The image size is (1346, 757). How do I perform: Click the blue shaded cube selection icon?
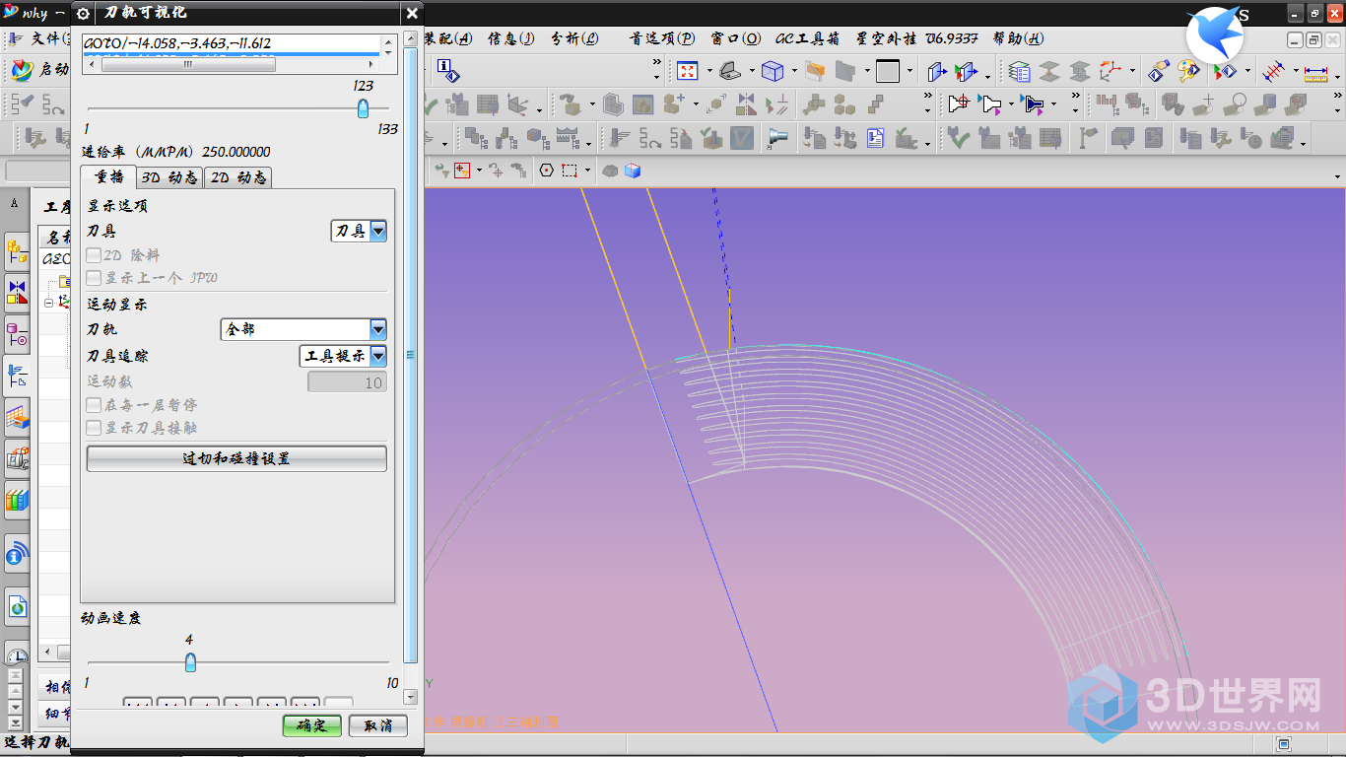click(x=633, y=171)
